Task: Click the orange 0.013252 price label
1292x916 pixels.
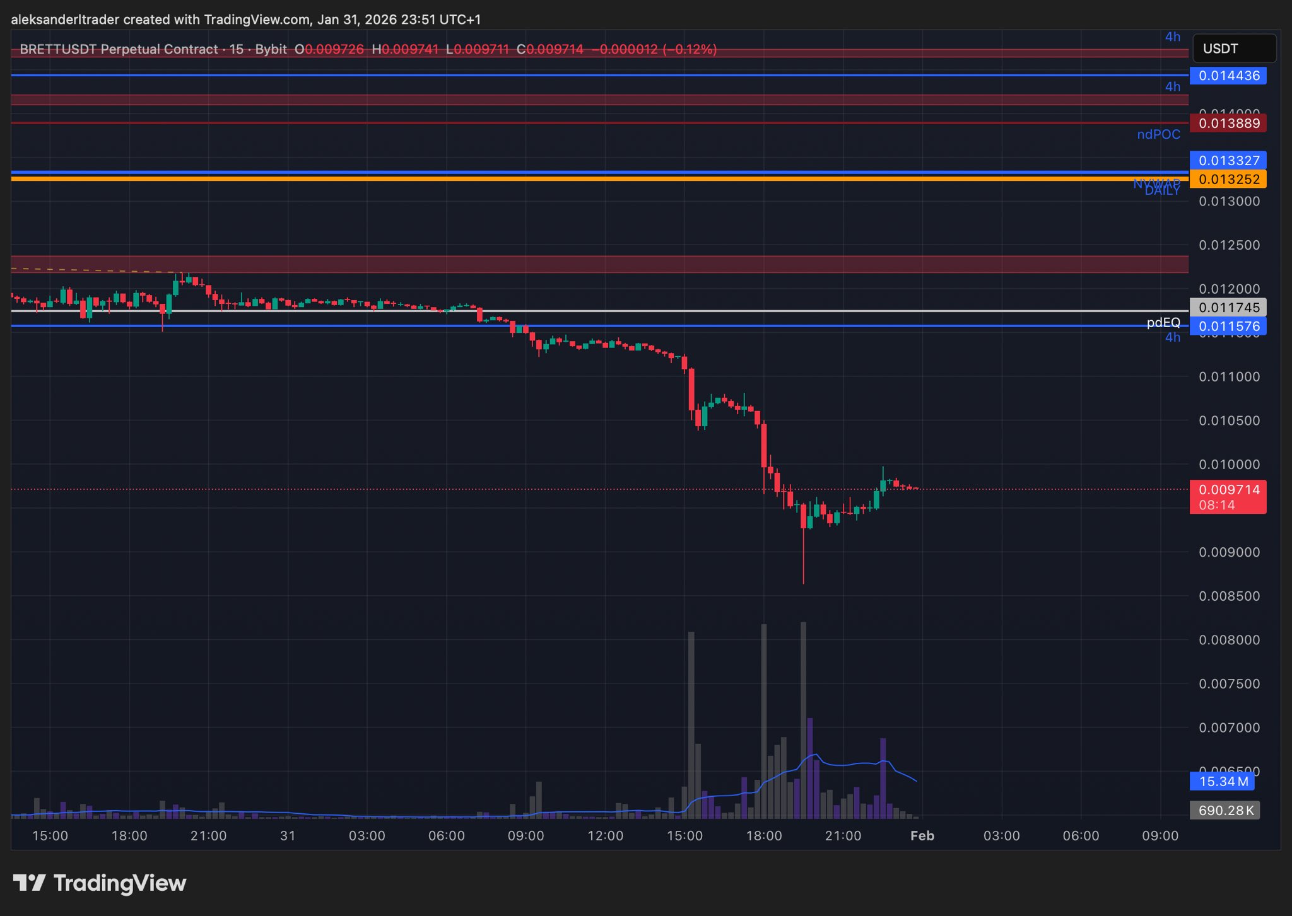Action: pos(1228,179)
